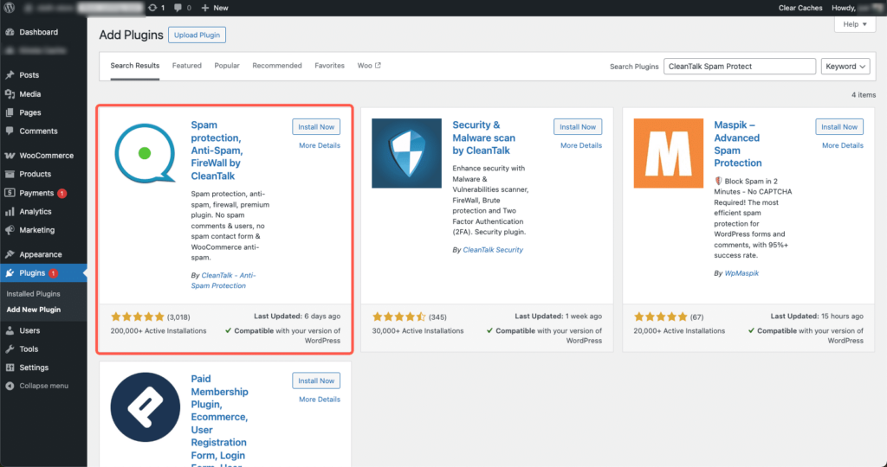
Task: Click the comments bubble icon in admin bar
Action: click(x=178, y=8)
